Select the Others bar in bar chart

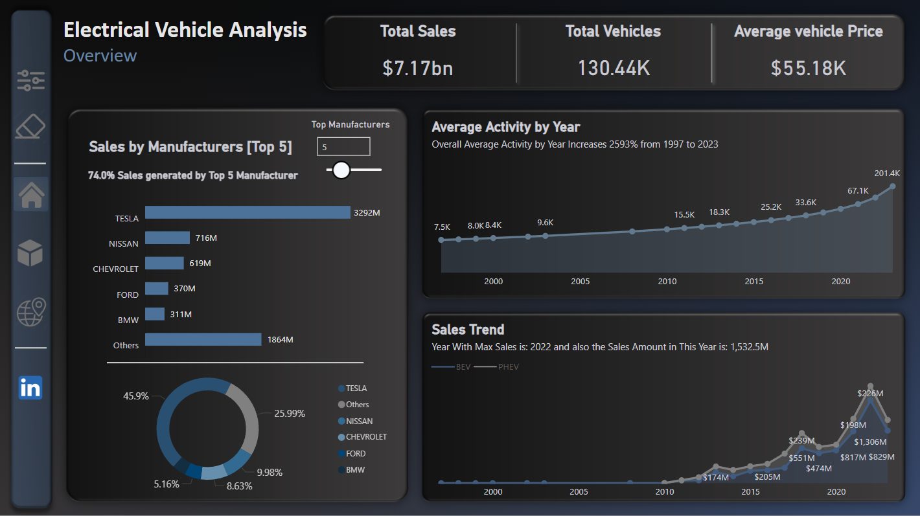point(203,339)
